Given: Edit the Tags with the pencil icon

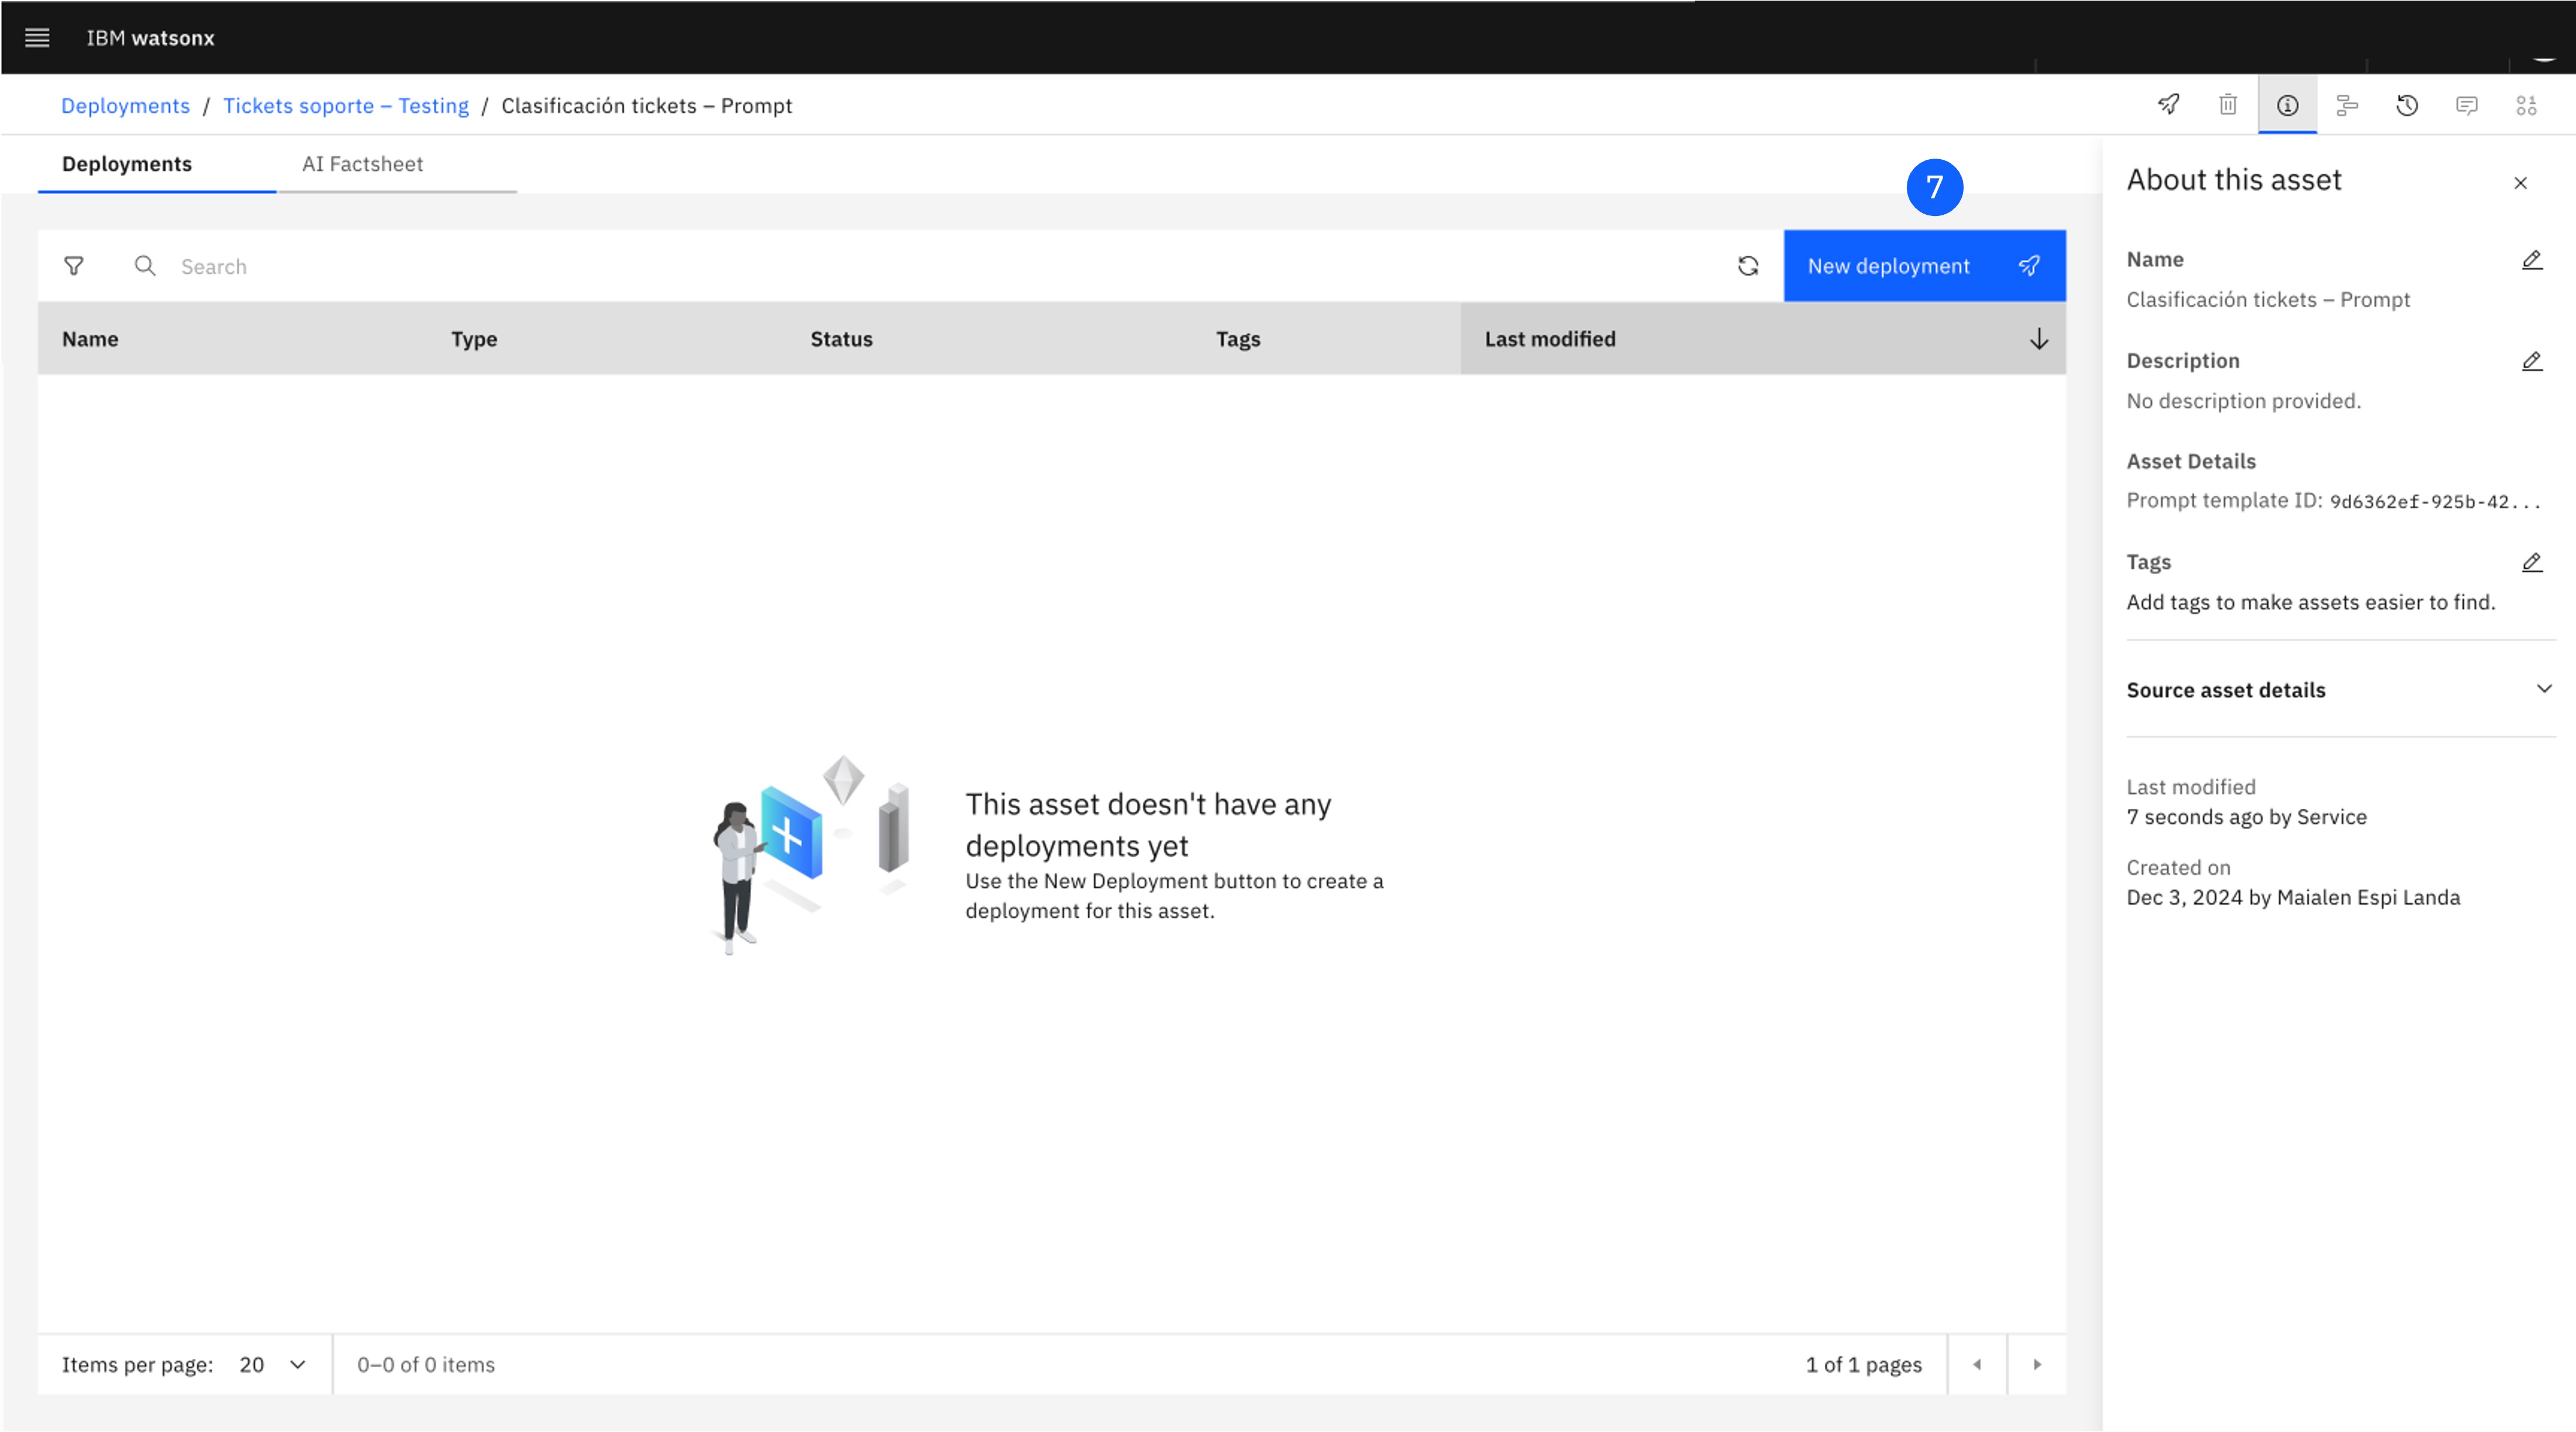Looking at the screenshot, I should 2532,562.
